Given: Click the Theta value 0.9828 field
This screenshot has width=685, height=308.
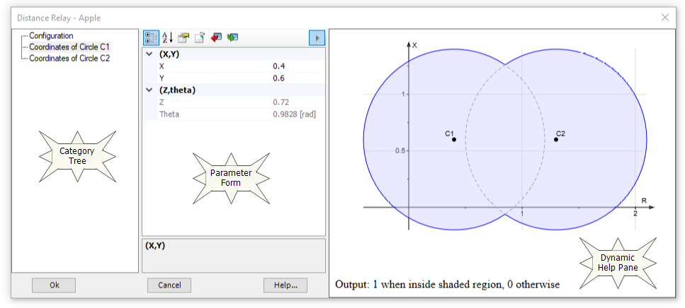Looking at the screenshot, I should coord(298,114).
